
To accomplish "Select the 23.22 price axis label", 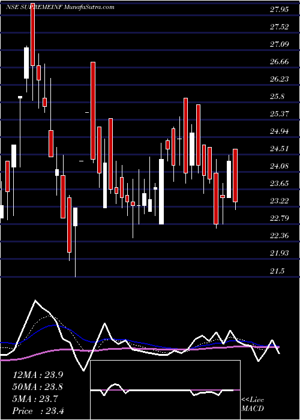I will [280, 201].
